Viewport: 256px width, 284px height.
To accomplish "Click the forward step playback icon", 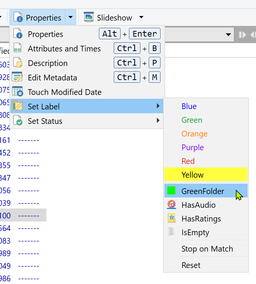I will point(242,35).
